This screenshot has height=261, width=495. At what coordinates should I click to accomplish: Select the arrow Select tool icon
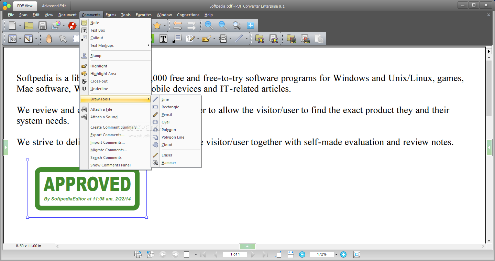pos(63,39)
